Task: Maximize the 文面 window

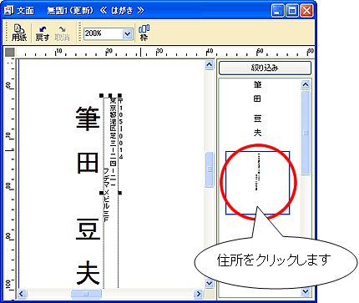Action: point(292,11)
